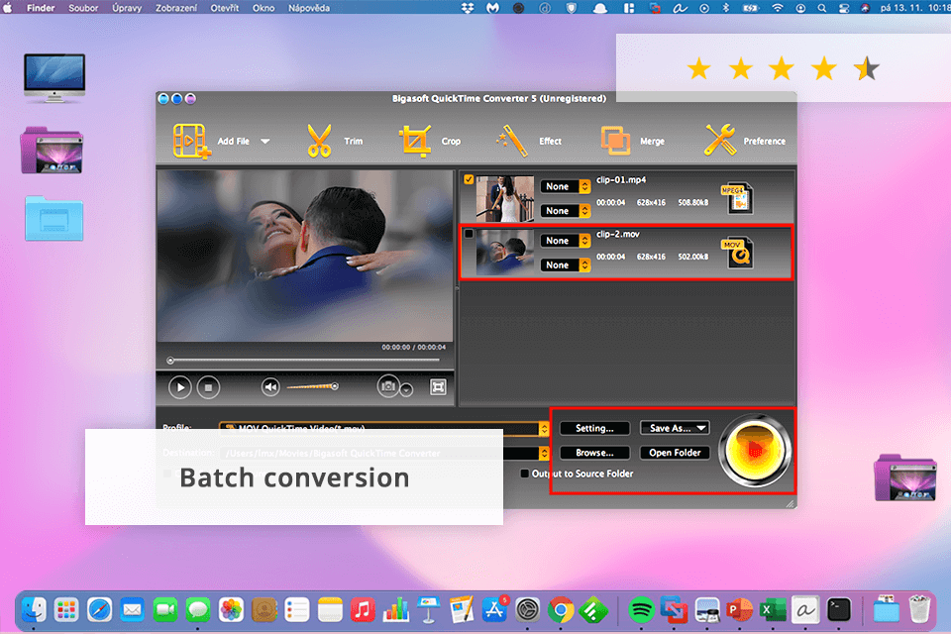Click the Open Folder button
Viewport: 951px width, 634px height.
point(675,453)
